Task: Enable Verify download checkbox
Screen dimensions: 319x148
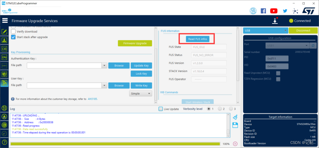Action: click(13, 32)
